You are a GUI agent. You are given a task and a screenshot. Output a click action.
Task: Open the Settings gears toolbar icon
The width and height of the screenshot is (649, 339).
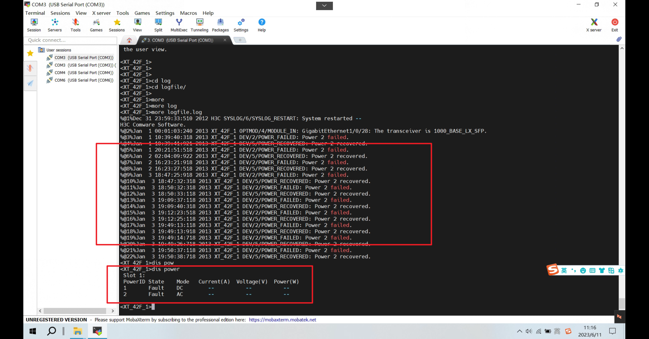coord(241,25)
